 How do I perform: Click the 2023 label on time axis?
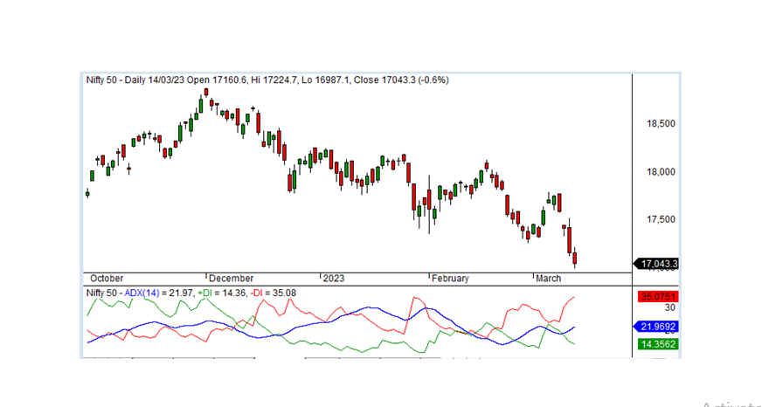point(334,279)
